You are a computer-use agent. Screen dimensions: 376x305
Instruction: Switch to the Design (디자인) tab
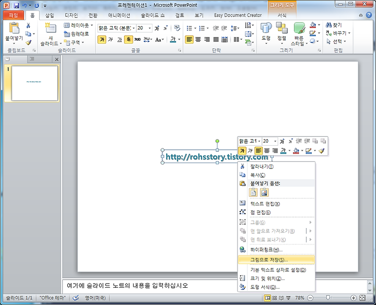pos(72,15)
